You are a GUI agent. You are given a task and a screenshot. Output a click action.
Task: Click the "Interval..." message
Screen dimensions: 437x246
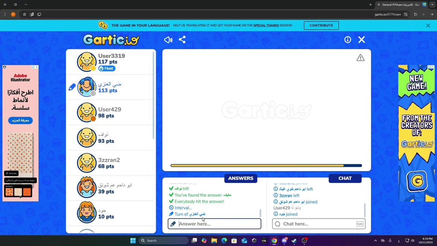[x=181, y=208]
